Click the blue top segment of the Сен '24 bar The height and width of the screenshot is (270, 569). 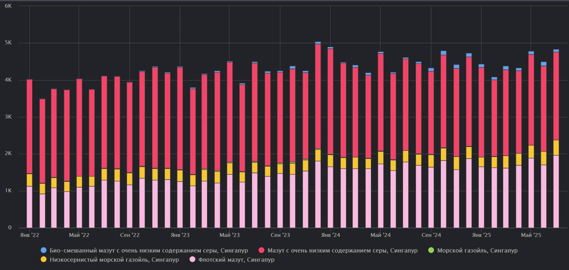click(x=431, y=70)
